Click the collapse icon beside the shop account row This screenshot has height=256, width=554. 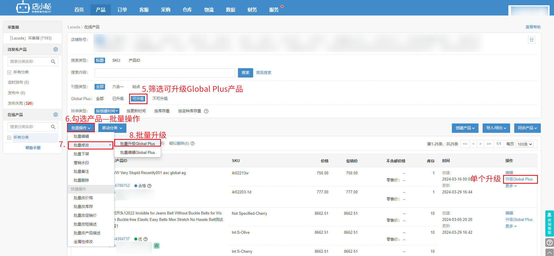[531, 40]
